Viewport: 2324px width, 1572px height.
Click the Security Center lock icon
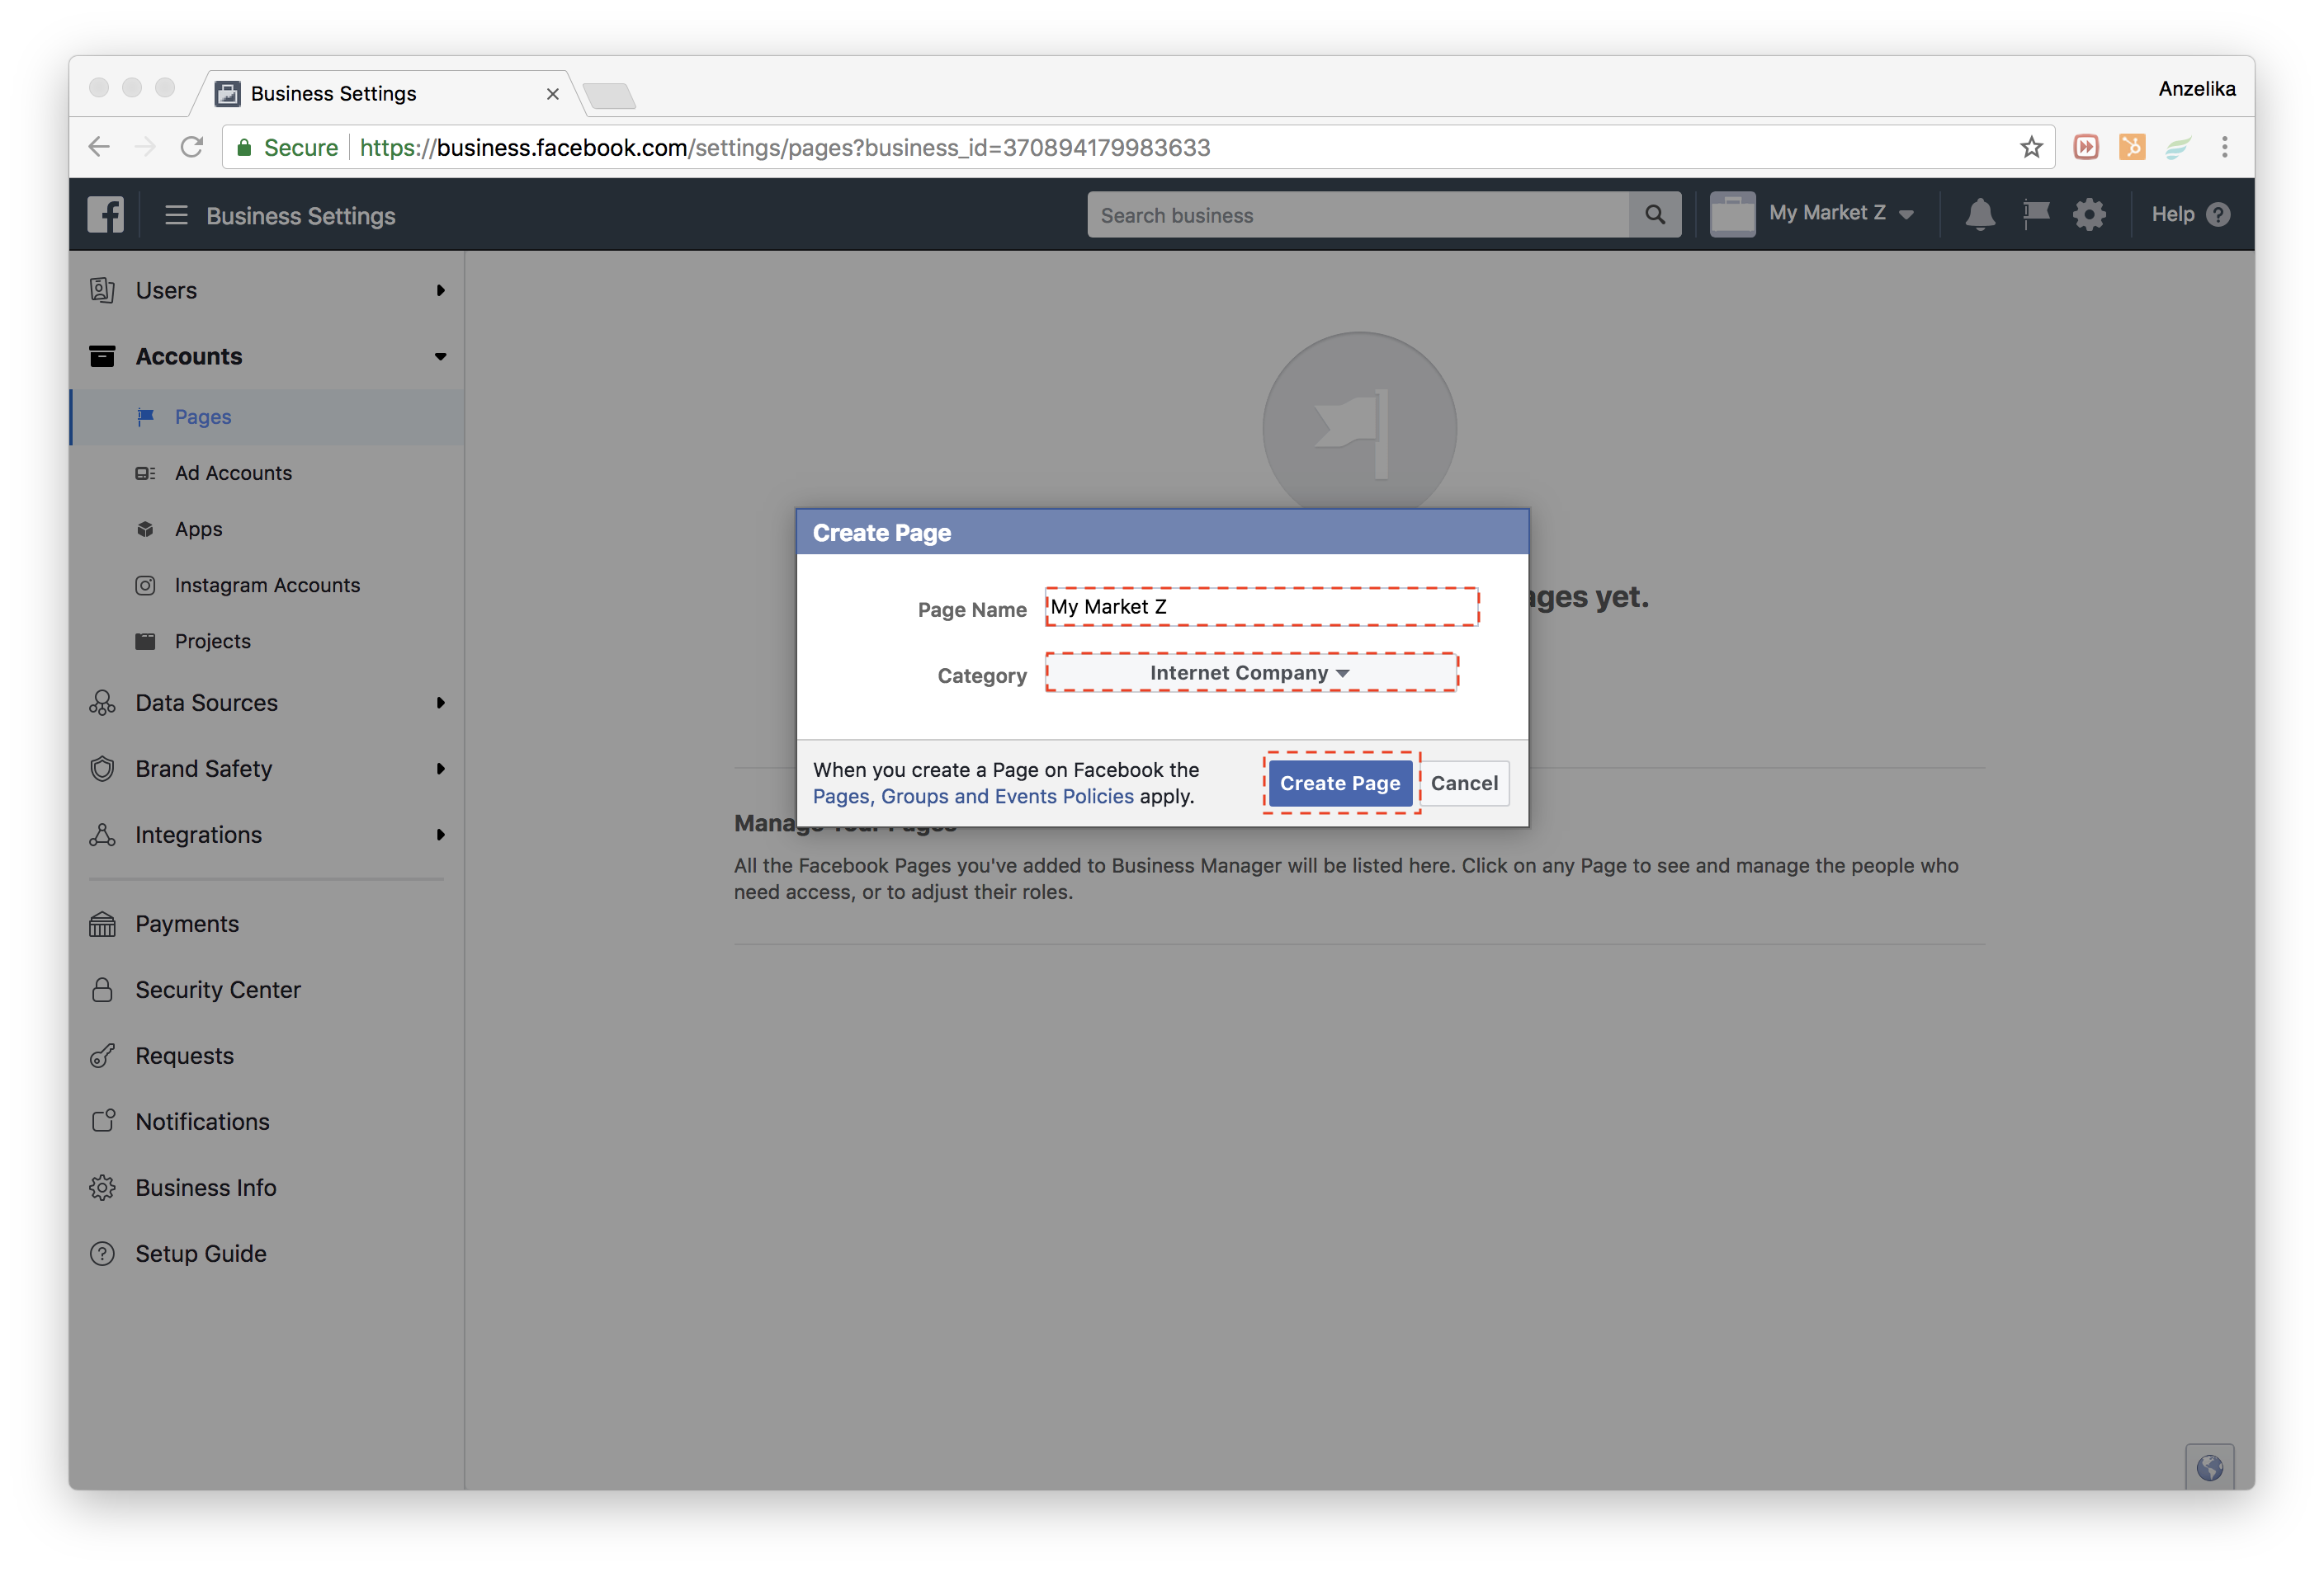pyautogui.click(x=102, y=991)
